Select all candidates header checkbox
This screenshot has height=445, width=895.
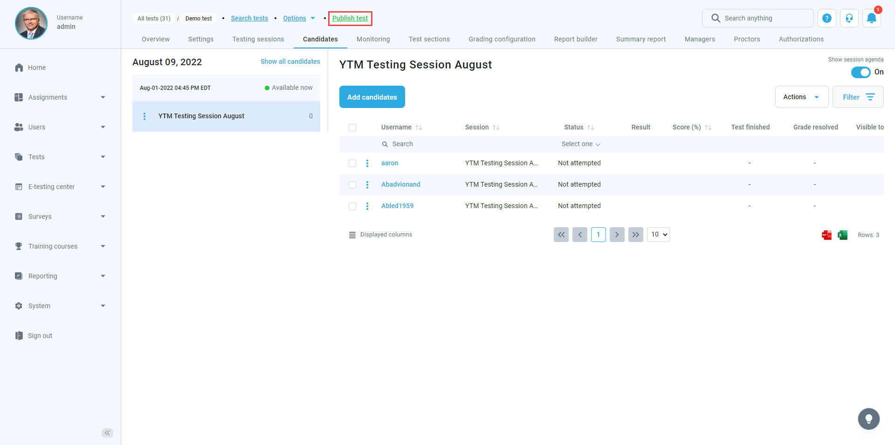pyautogui.click(x=352, y=128)
